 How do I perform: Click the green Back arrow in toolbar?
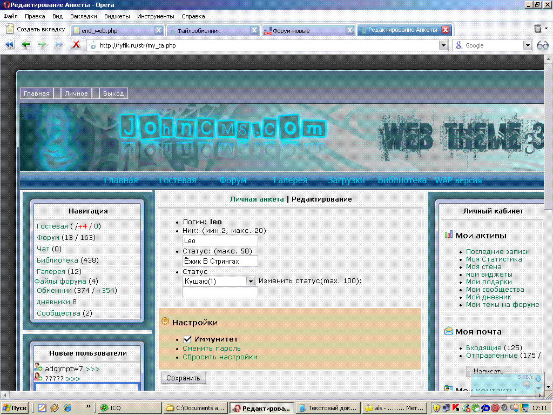pyautogui.click(x=26, y=45)
